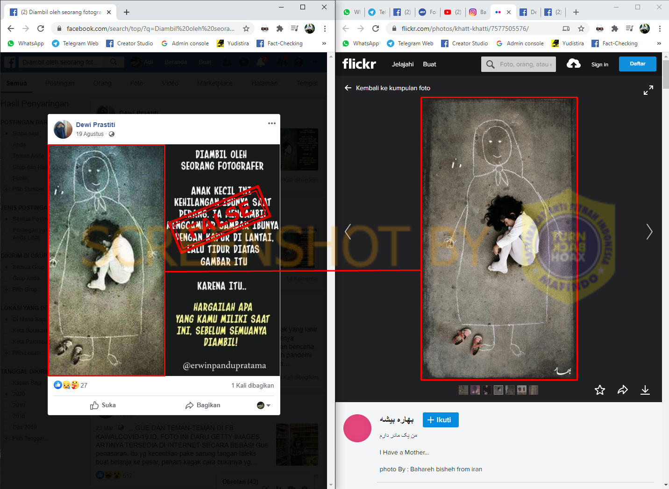This screenshot has width=669, height=489.
Task: Open Fact-Checking bookmark in right browser
Action: click(615, 43)
